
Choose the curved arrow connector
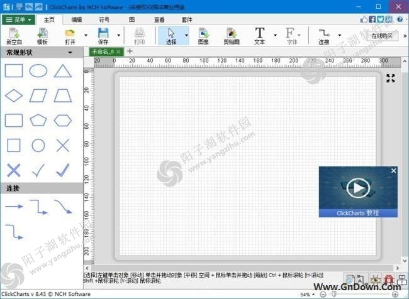click(x=63, y=207)
